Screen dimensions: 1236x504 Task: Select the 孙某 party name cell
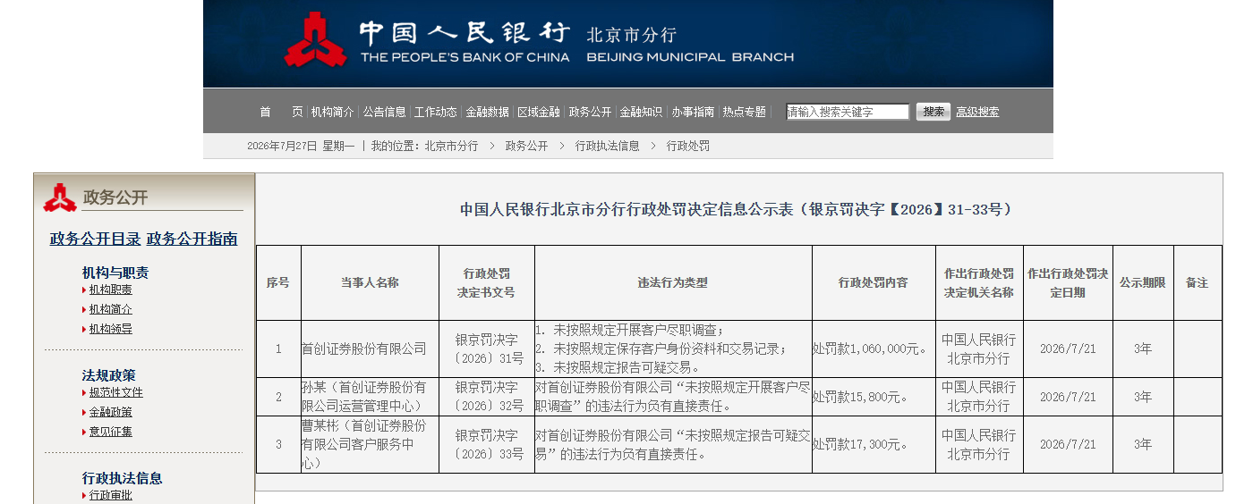tap(370, 397)
